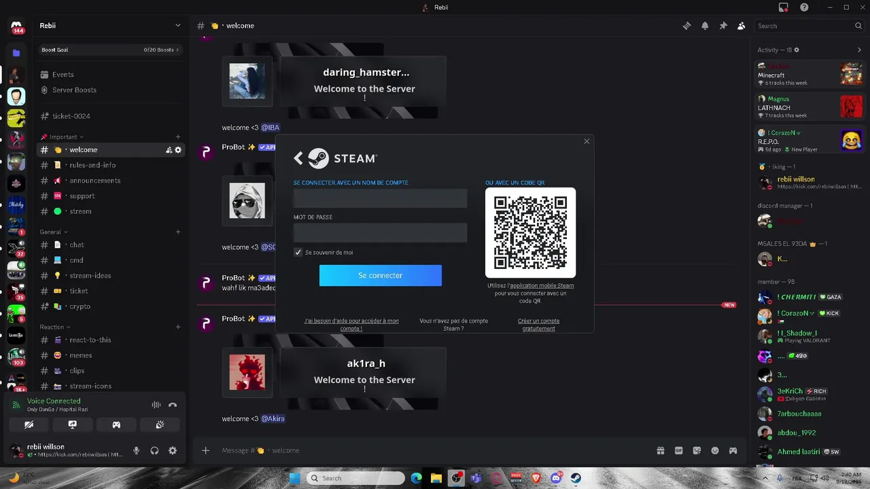Viewport: 870px width, 489px height.
Task: Click the message input for welcome
Action: tap(435, 450)
